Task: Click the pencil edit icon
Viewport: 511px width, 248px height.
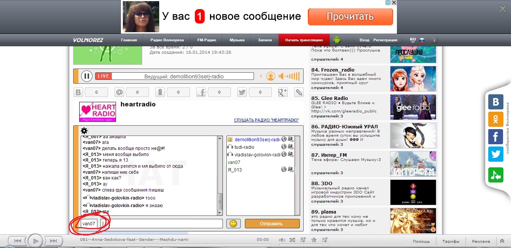Action: pyautogui.click(x=299, y=92)
